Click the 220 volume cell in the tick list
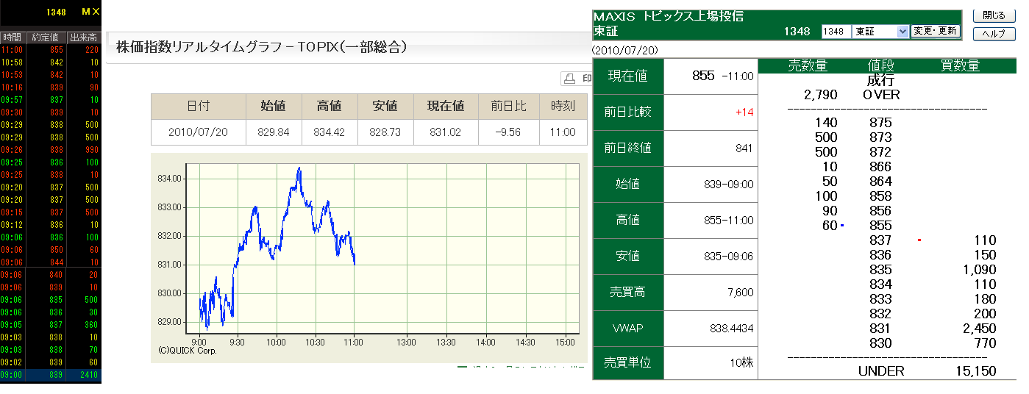The width and height of the screenshot is (1029, 394). (x=92, y=50)
